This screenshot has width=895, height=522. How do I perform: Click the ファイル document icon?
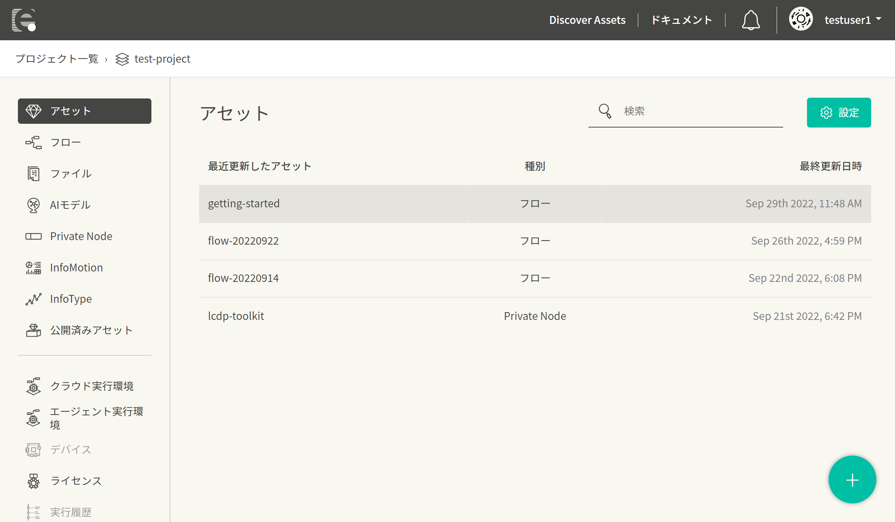34,174
